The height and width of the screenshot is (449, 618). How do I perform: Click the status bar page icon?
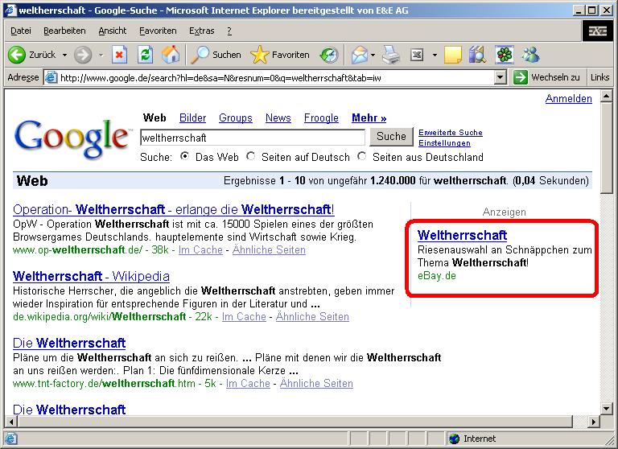[x=10, y=439]
